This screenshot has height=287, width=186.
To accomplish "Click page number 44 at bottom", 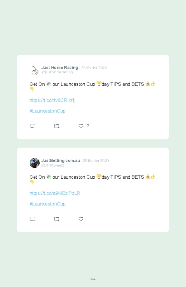I will tap(93, 279).
